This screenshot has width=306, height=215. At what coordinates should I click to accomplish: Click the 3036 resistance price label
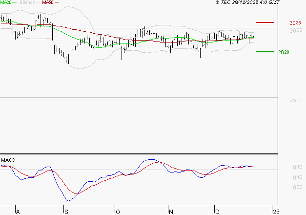pos(294,23)
